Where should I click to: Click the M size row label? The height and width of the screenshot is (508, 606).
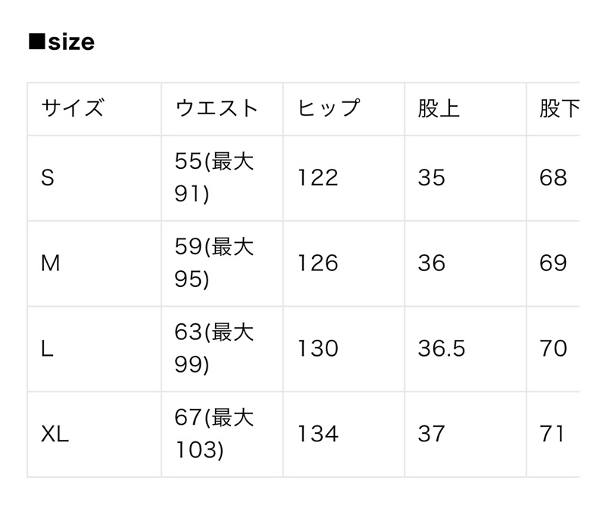pyautogui.click(x=51, y=263)
